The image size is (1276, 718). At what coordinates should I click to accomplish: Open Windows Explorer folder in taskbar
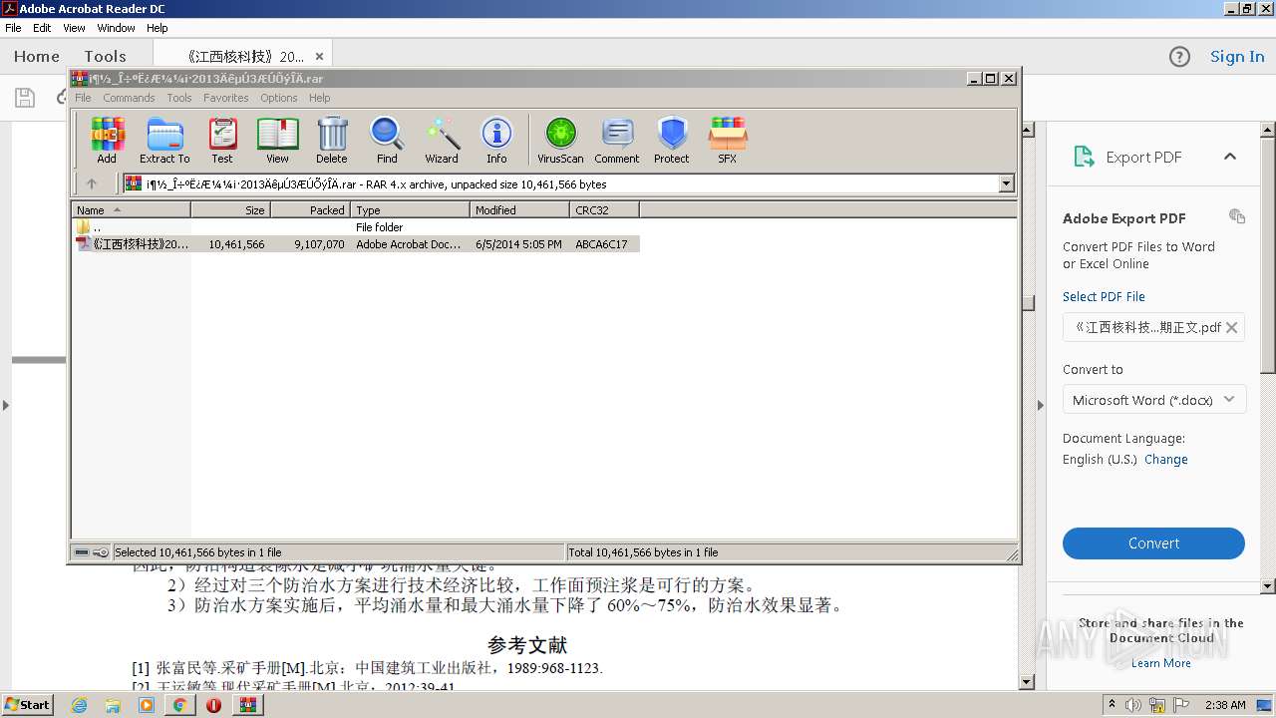click(113, 705)
